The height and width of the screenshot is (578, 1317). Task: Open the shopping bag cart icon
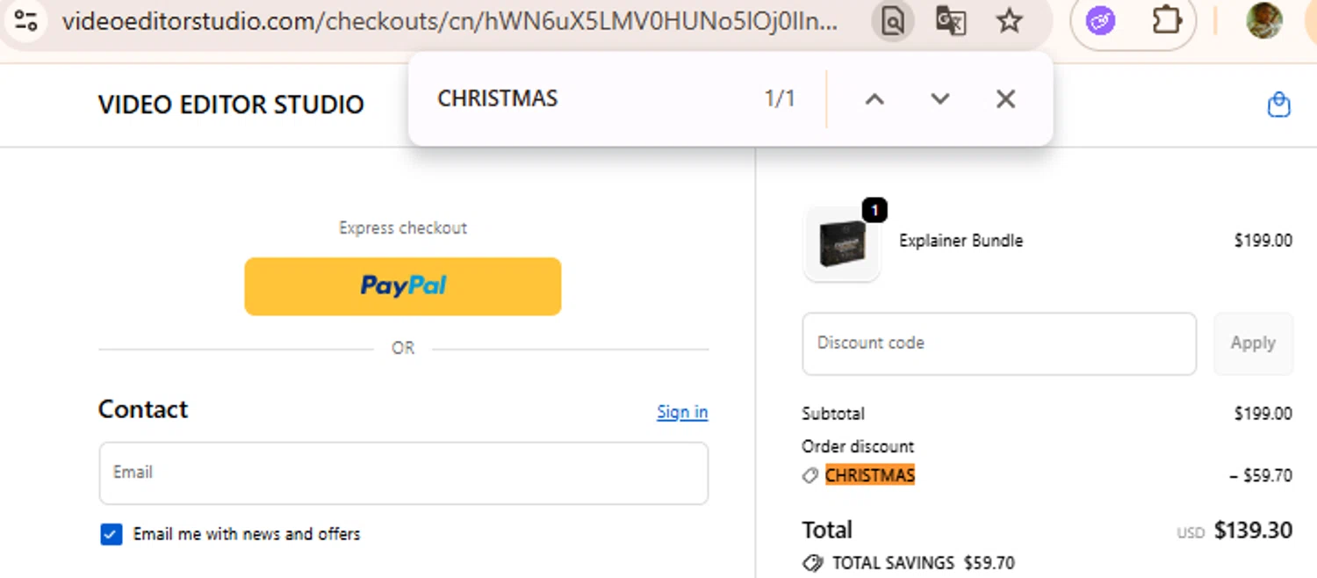pyautogui.click(x=1278, y=105)
